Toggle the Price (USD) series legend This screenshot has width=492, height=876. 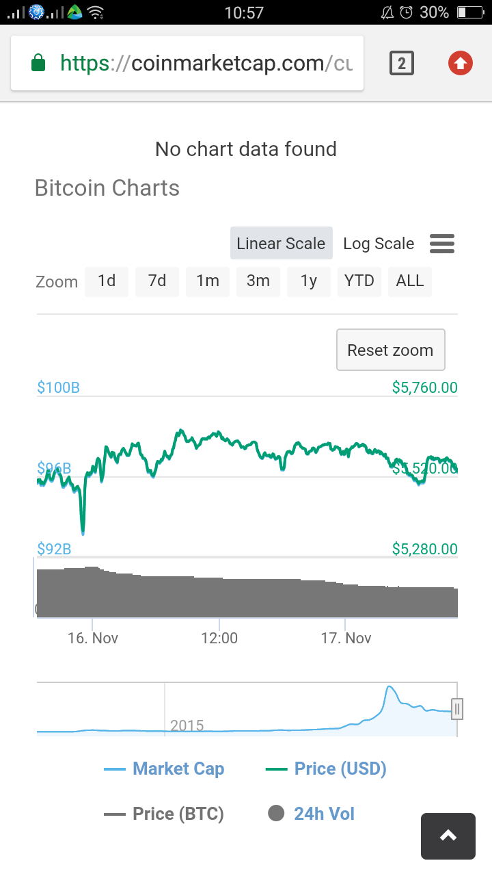[327, 769]
